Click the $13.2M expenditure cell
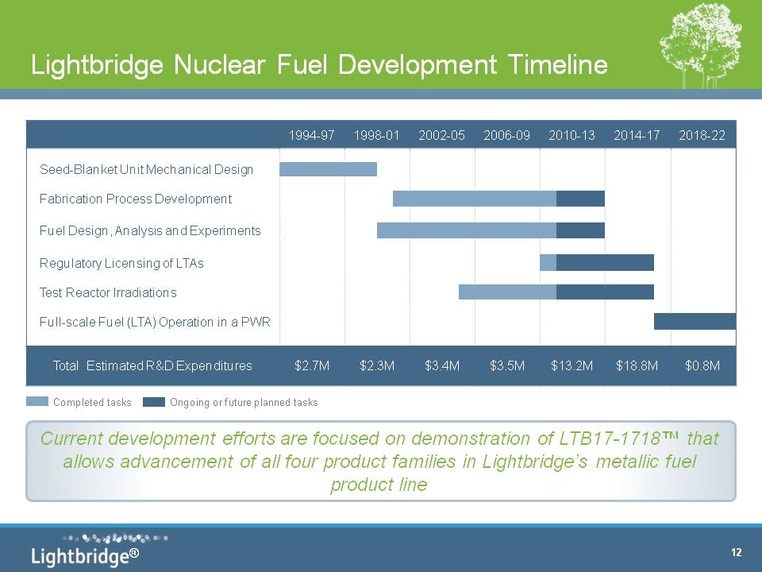762x572 pixels. [571, 365]
